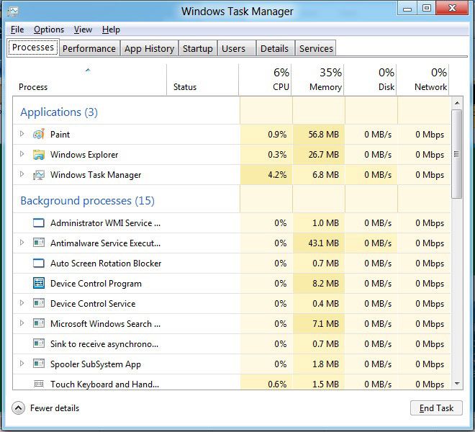Expand the Paint process group
The height and width of the screenshot is (432, 475).
pos(22,135)
